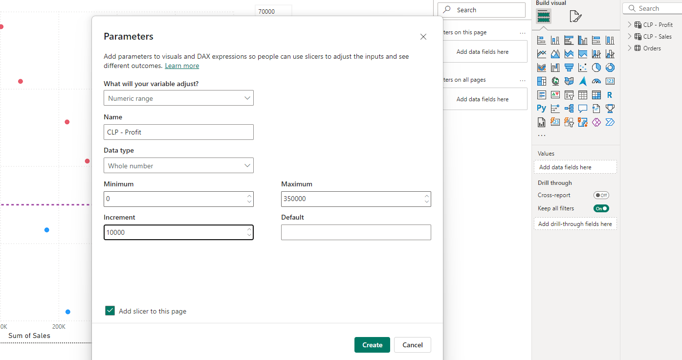
Task: Follow the Learn more link
Action: (182, 66)
